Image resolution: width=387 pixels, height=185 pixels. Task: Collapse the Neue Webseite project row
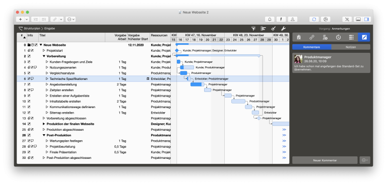click(x=41, y=45)
